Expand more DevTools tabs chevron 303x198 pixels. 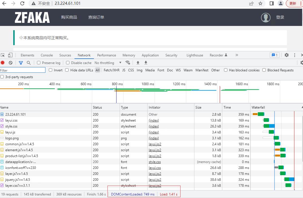[x=237, y=55]
